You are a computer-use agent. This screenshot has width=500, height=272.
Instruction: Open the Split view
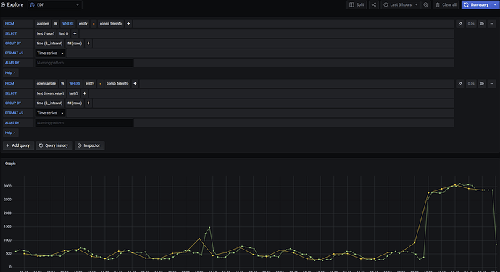pyautogui.click(x=357, y=5)
